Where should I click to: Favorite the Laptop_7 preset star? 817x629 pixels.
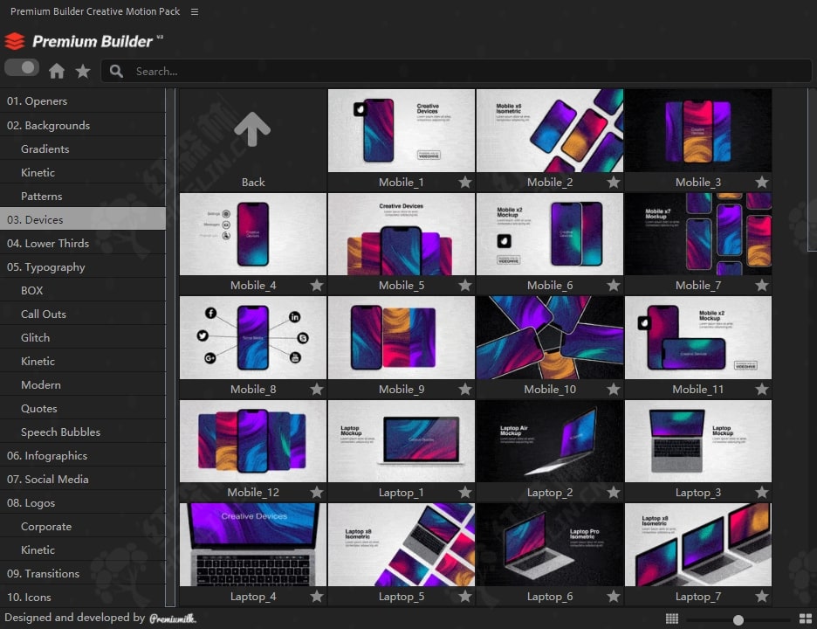pos(762,596)
